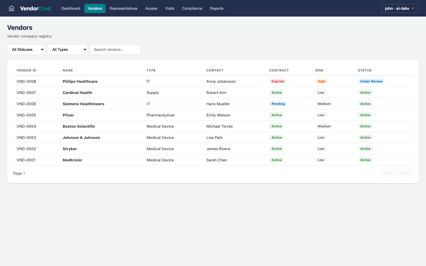Switch to the Dashboard tab
This screenshot has height=266, width=426.
click(x=70, y=8)
